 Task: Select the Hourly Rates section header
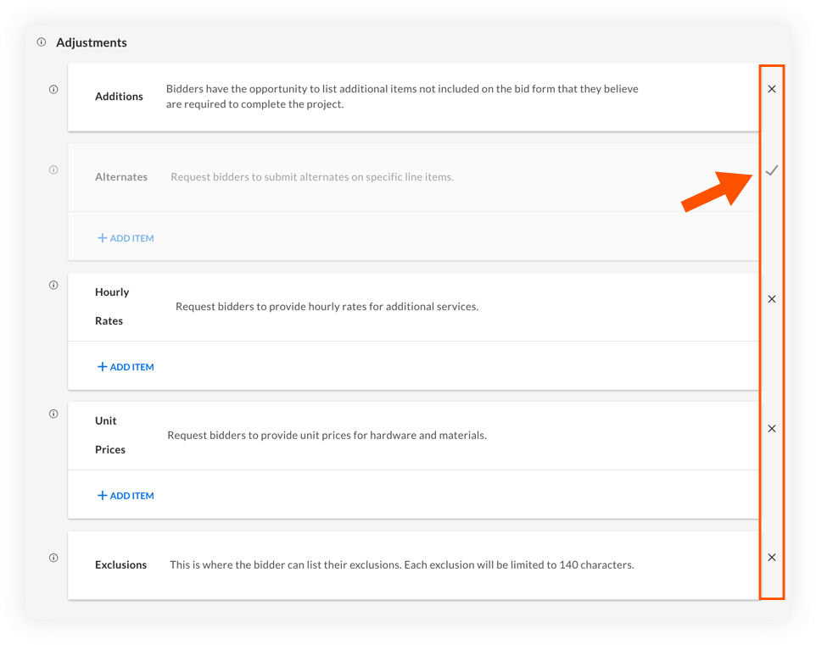tap(112, 306)
